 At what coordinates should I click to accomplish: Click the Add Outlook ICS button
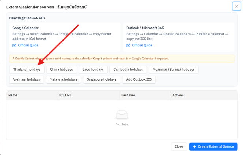tap(139, 79)
